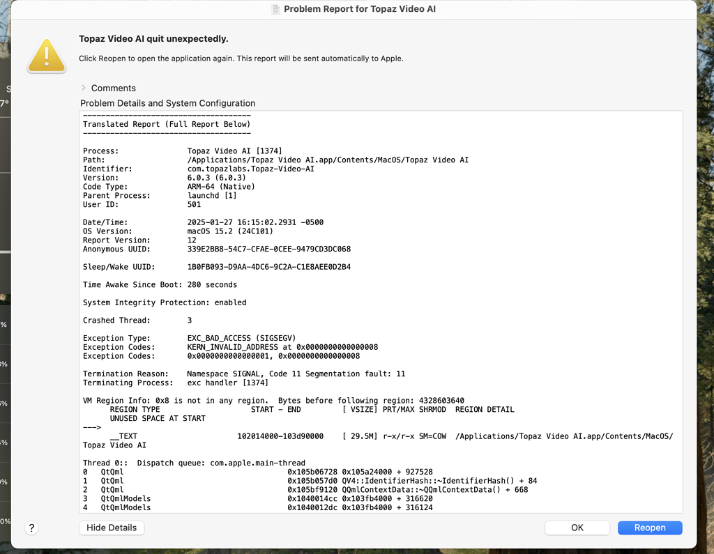Click the document proxy icon in the title bar
The image size is (714, 554).
(275, 10)
